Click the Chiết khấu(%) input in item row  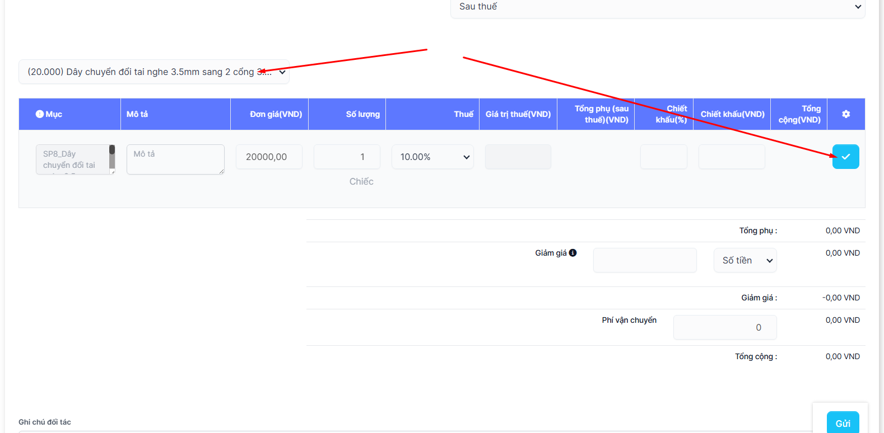(x=663, y=157)
